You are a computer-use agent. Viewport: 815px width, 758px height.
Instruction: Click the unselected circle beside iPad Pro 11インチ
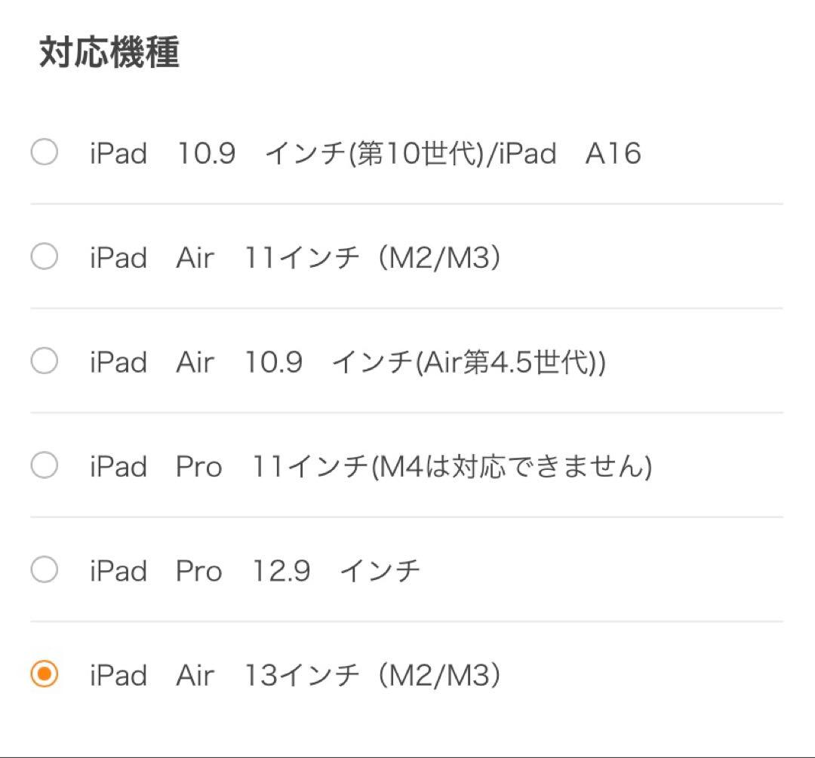(x=44, y=466)
